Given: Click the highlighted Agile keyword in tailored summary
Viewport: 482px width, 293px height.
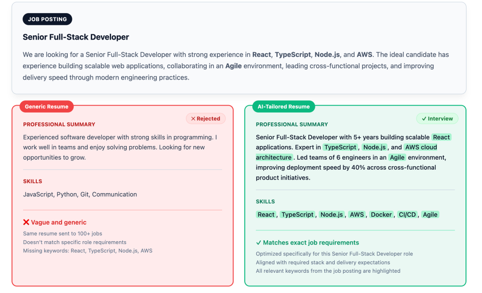Looking at the screenshot, I should 397,157.
